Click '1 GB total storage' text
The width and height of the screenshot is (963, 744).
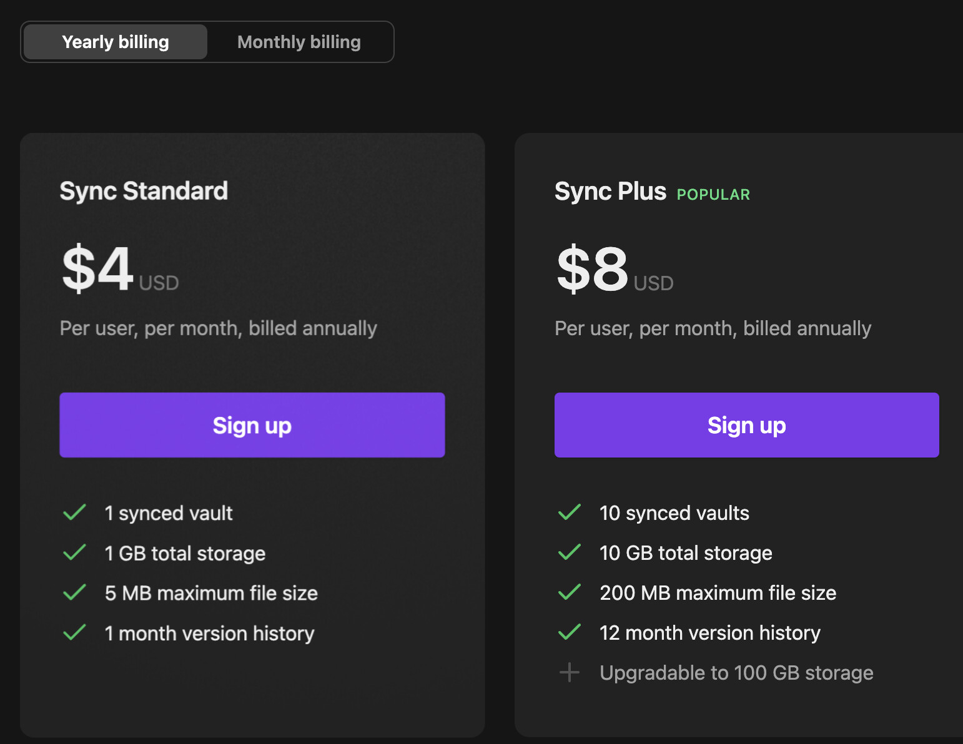(x=185, y=553)
